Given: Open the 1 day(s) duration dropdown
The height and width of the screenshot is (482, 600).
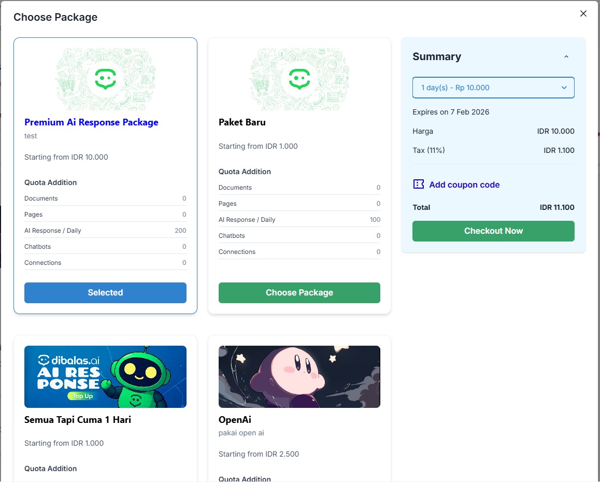Looking at the screenshot, I should click(x=493, y=88).
